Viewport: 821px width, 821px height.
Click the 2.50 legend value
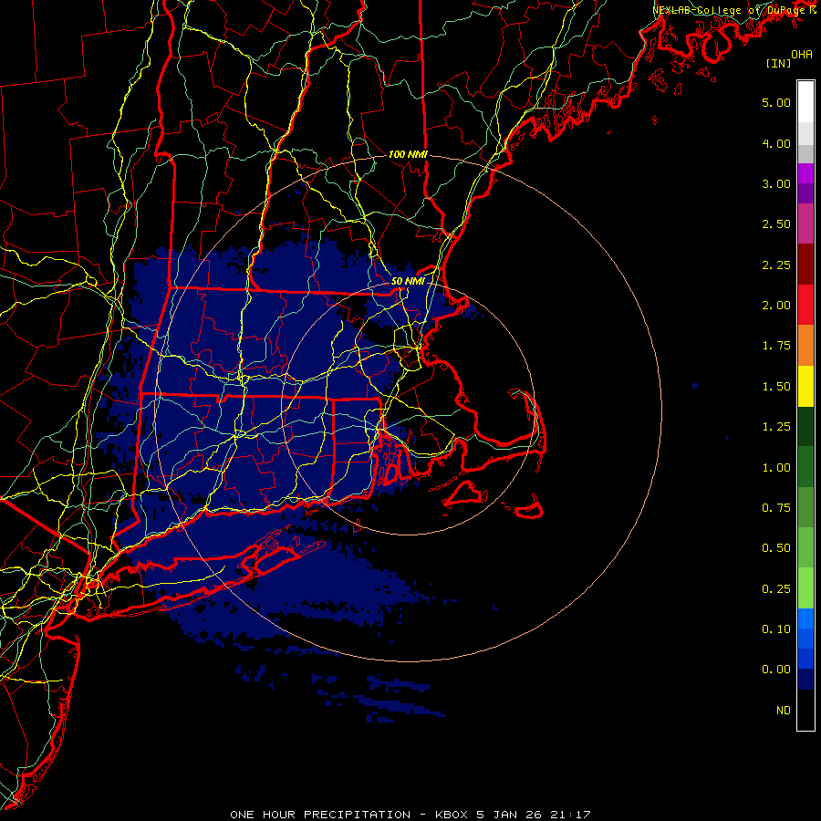[776, 224]
